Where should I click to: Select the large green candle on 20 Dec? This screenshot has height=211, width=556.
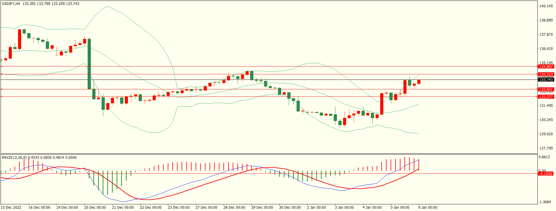(89, 64)
